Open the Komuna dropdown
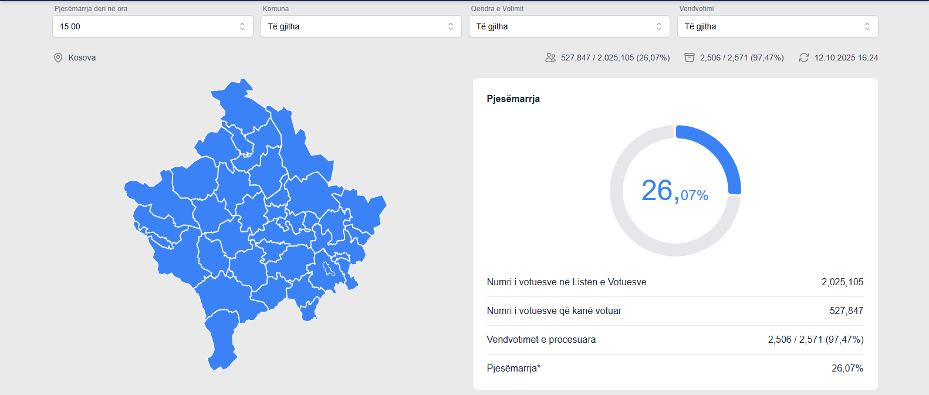 click(360, 26)
